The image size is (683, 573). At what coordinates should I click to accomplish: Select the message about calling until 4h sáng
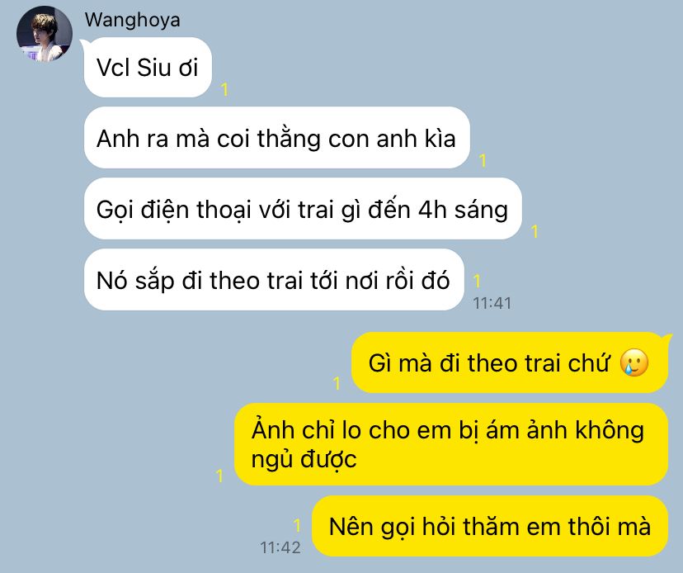click(x=303, y=208)
